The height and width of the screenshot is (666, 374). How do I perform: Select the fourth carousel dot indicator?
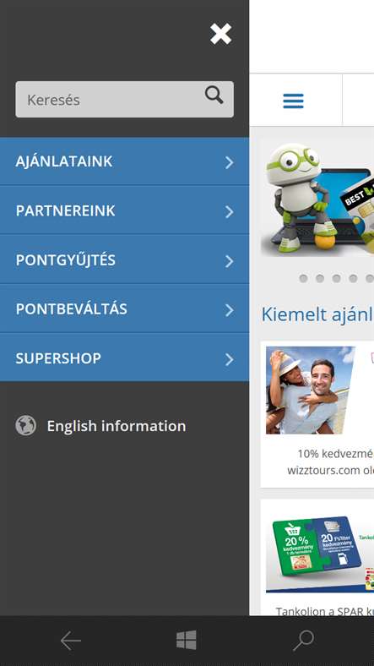353,278
